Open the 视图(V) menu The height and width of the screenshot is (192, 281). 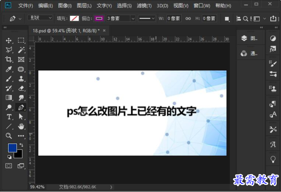coord(181,6)
